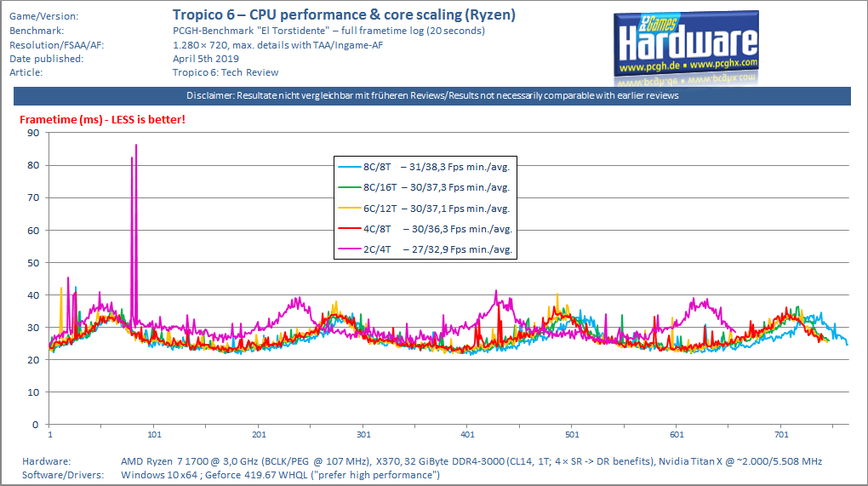This screenshot has height=486, width=868.
Task: Click the Tropico 6: Tech Review article text
Action: [226, 72]
